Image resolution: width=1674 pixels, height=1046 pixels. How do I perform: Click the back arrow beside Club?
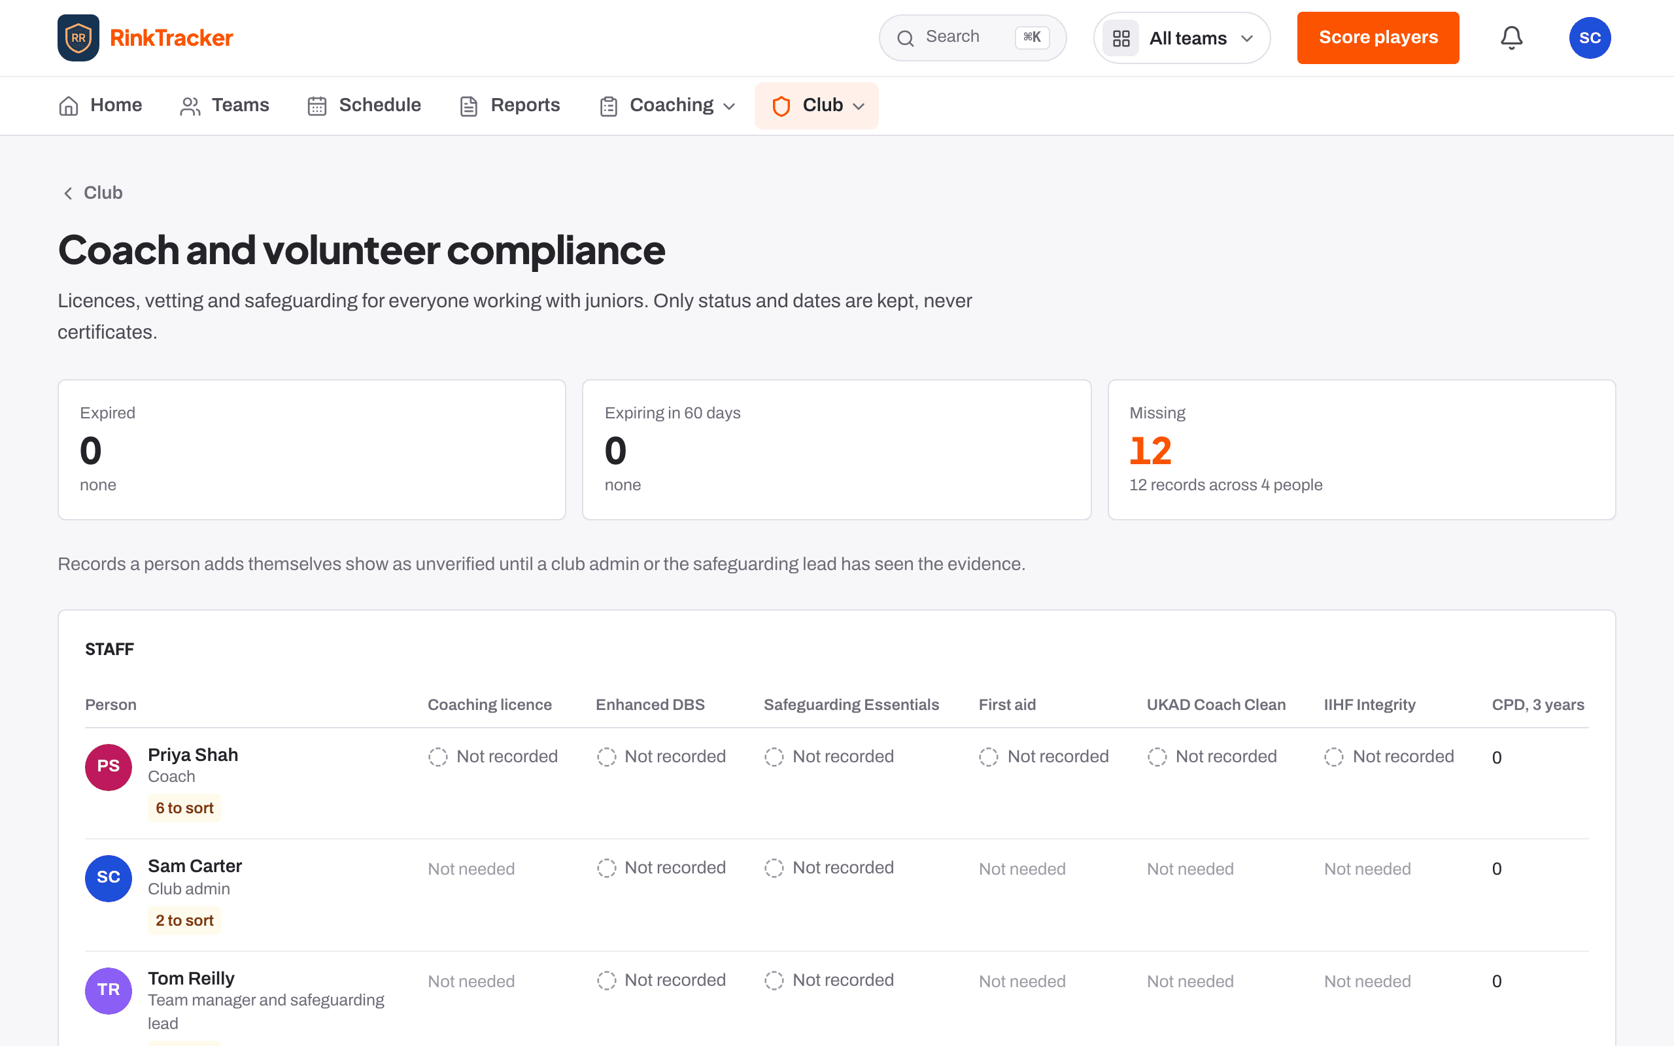point(68,193)
